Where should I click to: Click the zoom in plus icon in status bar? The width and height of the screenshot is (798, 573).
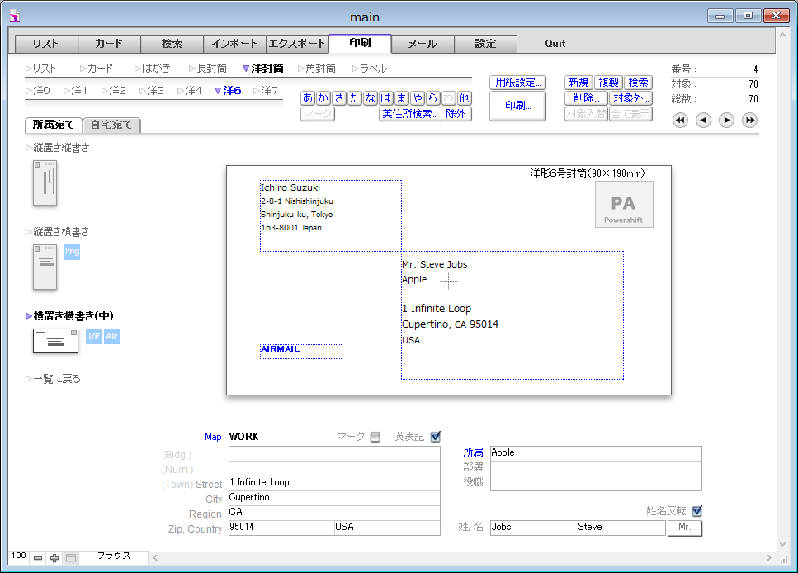coord(54,558)
